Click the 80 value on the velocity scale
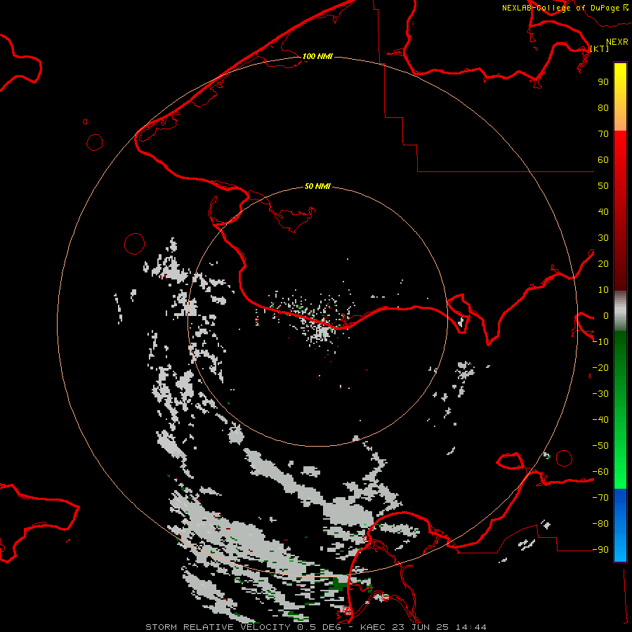Screen dimensions: 632x632 pos(603,107)
